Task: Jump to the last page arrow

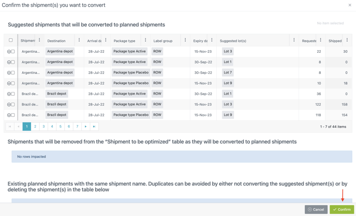Action: coord(94,127)
